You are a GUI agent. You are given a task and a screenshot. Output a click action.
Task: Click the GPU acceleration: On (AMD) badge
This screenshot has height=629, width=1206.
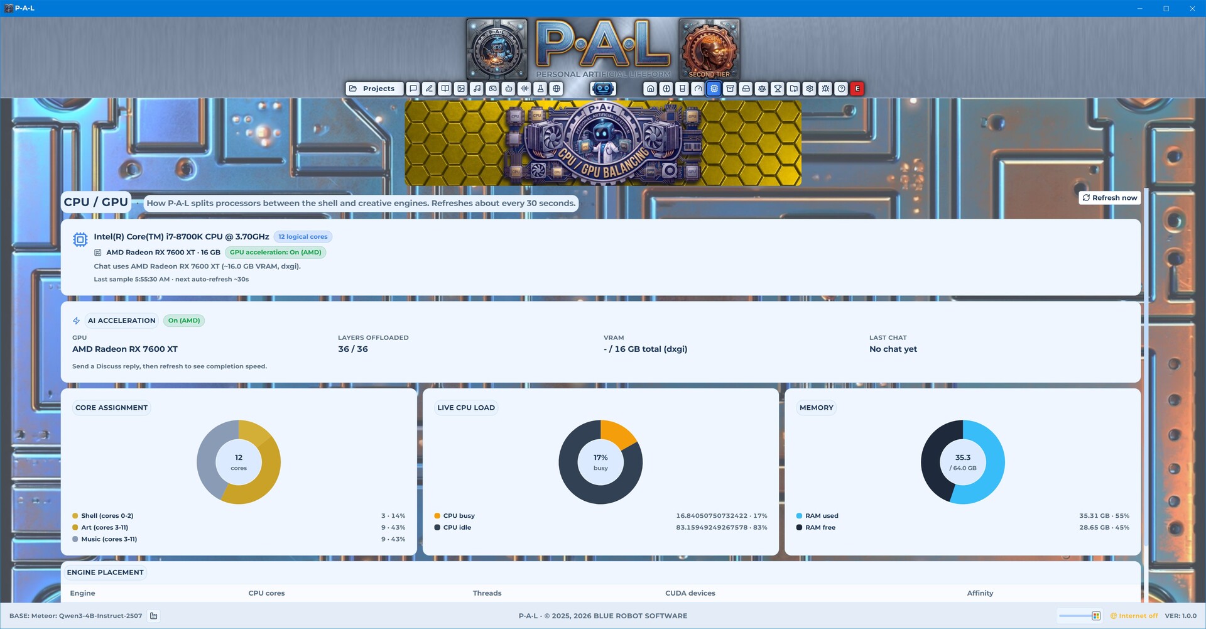click(276, 253)
